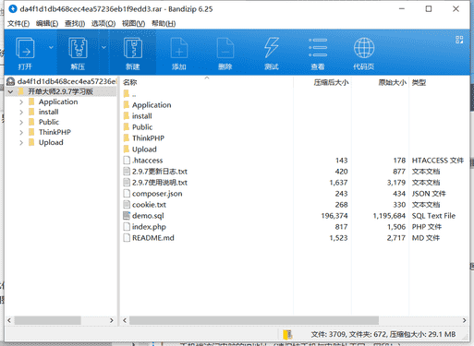Expand the install node in the tree

tap(21, 112)
